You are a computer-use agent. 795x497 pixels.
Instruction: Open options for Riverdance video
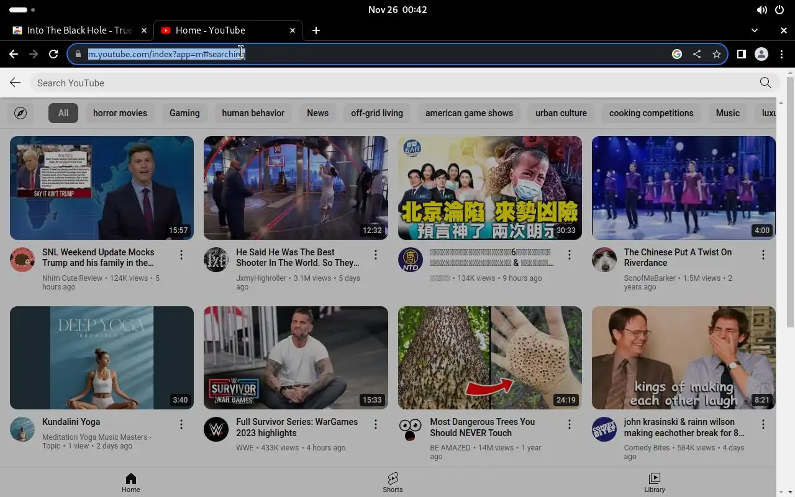[763, 255]
